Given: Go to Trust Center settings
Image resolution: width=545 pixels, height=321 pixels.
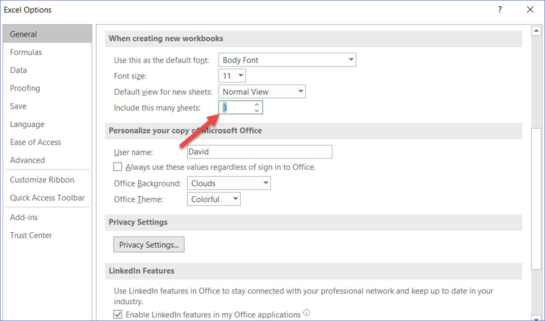Looking at the screenshot, I should (x=31, y=235).
